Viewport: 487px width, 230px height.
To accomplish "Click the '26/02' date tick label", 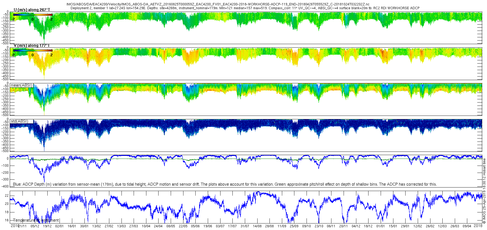I will pyautogui.click(x=430, y=226).
